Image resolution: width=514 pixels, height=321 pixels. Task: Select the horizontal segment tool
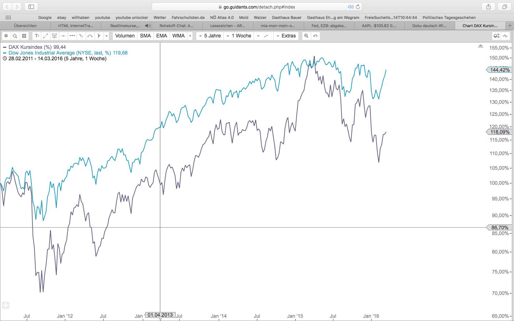click(72, 36)
